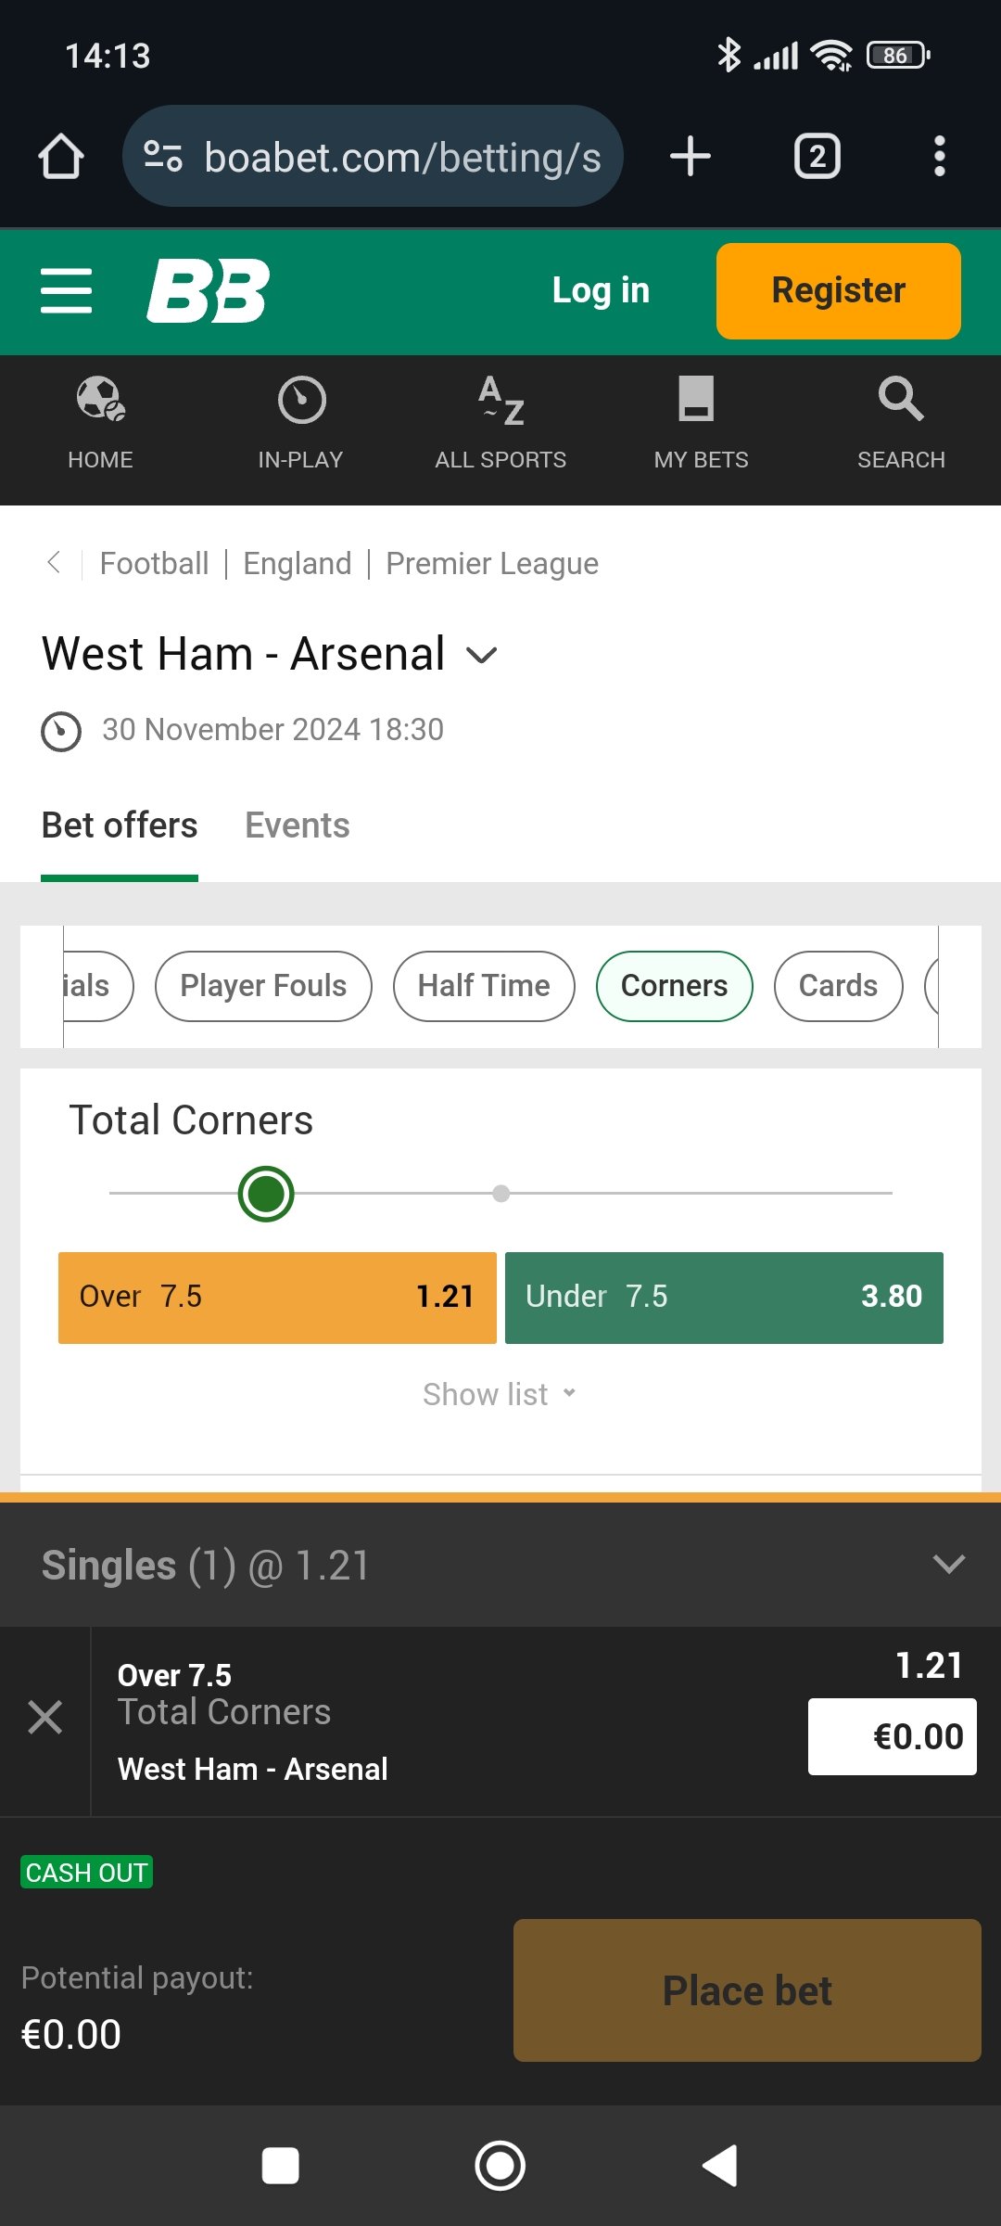This screenshot has width=1001, height=2226.
Task: Remove Over 7.5 selection from betslip
Action: point(44,1718)
